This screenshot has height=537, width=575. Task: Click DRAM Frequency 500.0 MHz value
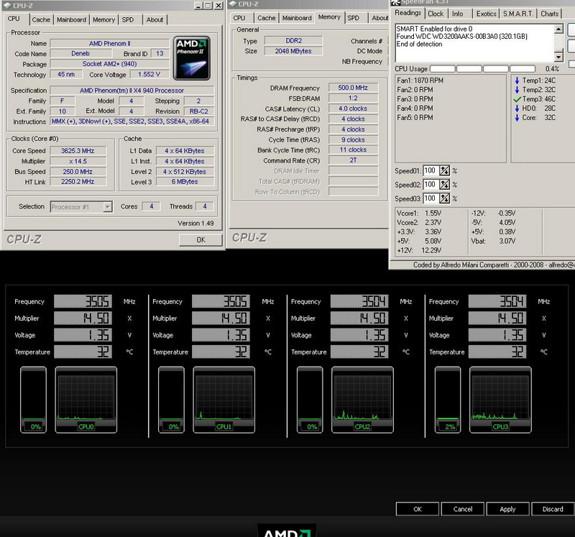(353, 88)
